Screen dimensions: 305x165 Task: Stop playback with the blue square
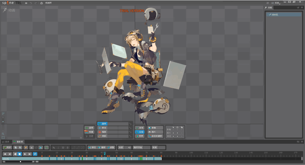coord(20,154)
